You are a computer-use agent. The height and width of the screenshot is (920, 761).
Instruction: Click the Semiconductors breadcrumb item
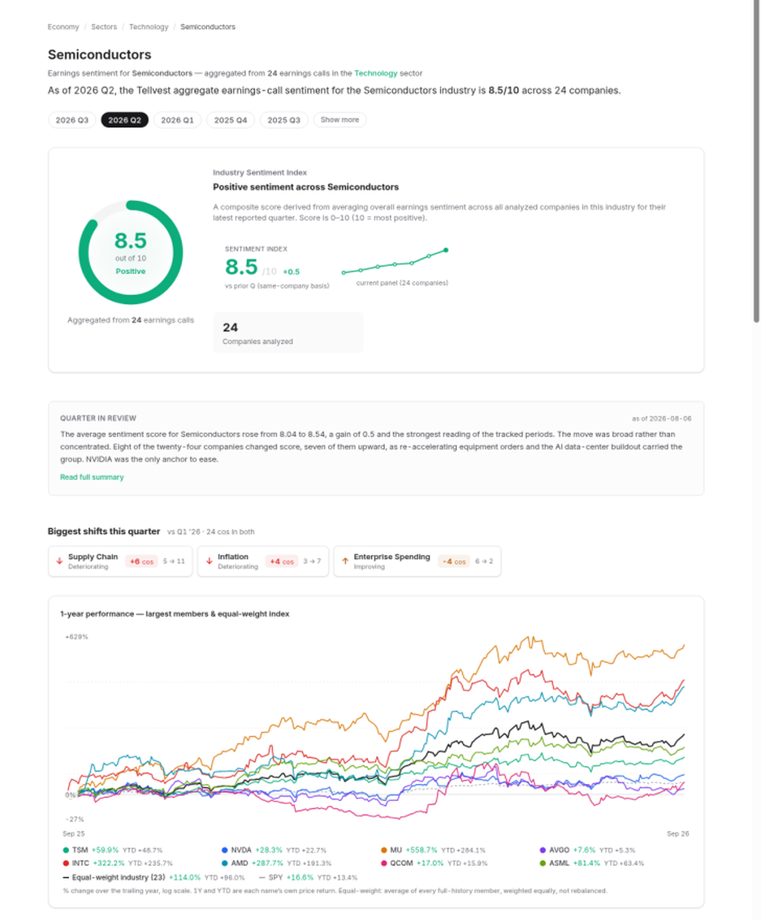coord(207,27)
